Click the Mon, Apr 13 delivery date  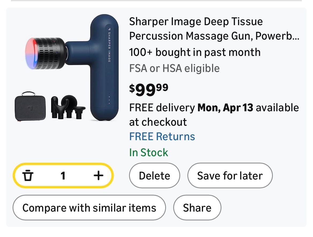pyautogui.click(x=225, y=108)
